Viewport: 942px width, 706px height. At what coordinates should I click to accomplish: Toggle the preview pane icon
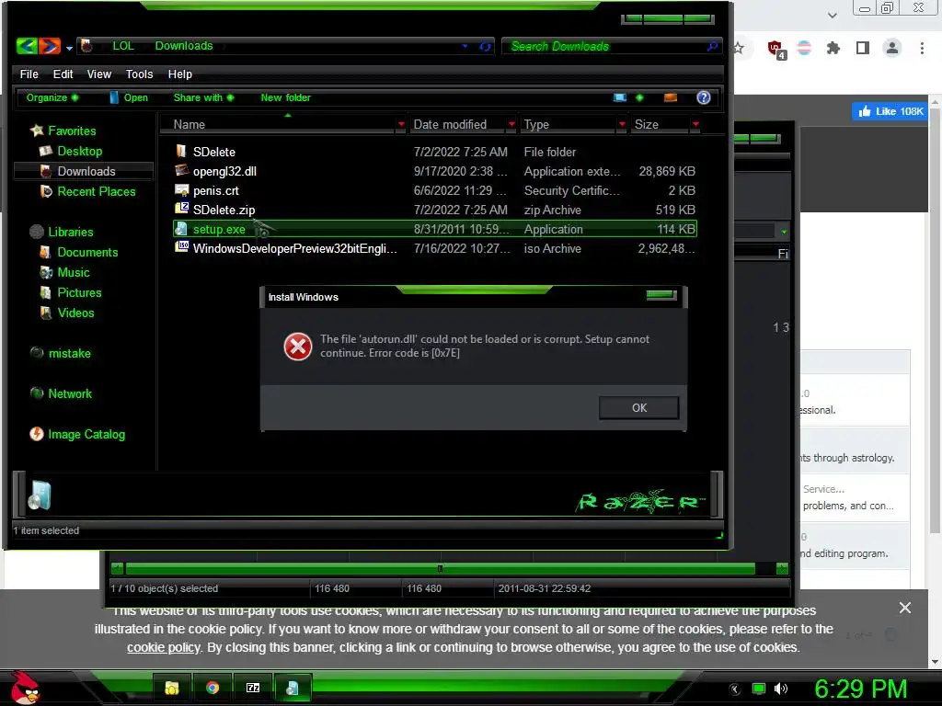point(671,97)
